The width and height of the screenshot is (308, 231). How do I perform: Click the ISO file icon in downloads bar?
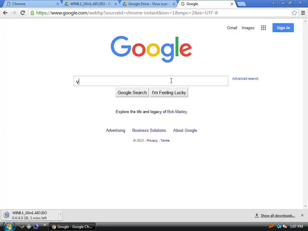(7, 215)
